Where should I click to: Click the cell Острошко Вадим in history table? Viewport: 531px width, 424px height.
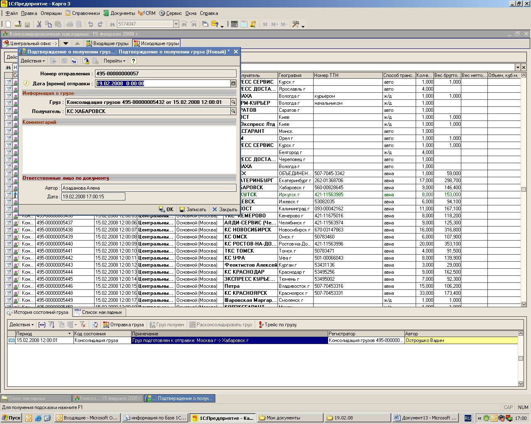coord(461,340)
